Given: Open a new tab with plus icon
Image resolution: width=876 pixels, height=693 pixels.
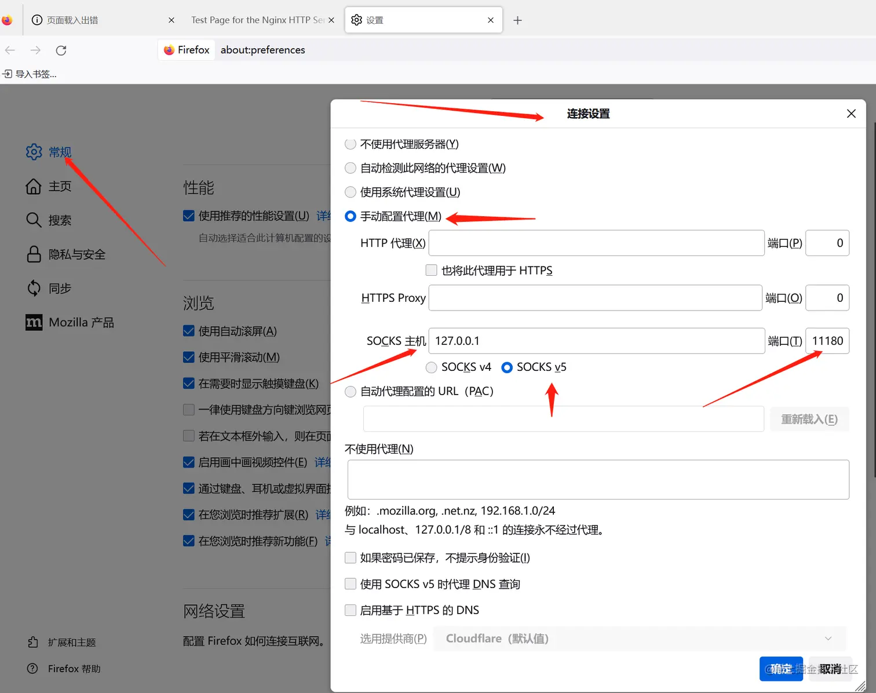Looking at the screenshot, I should pos(517,20).
